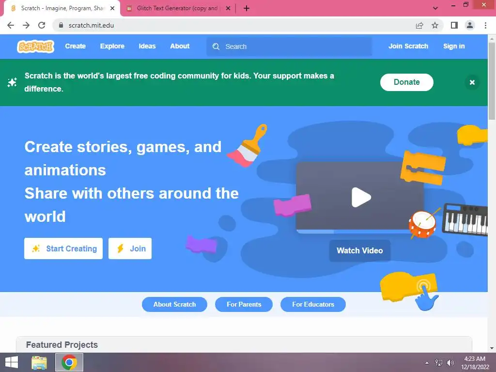The image size is (496, 372).
Task: Click the Donate button
Action: 406,82
